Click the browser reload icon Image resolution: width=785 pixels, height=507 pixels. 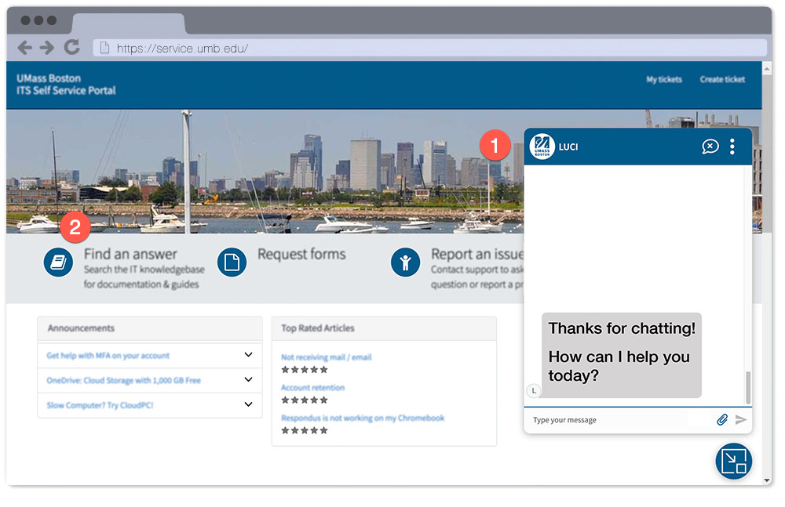(x=71, y=47)
